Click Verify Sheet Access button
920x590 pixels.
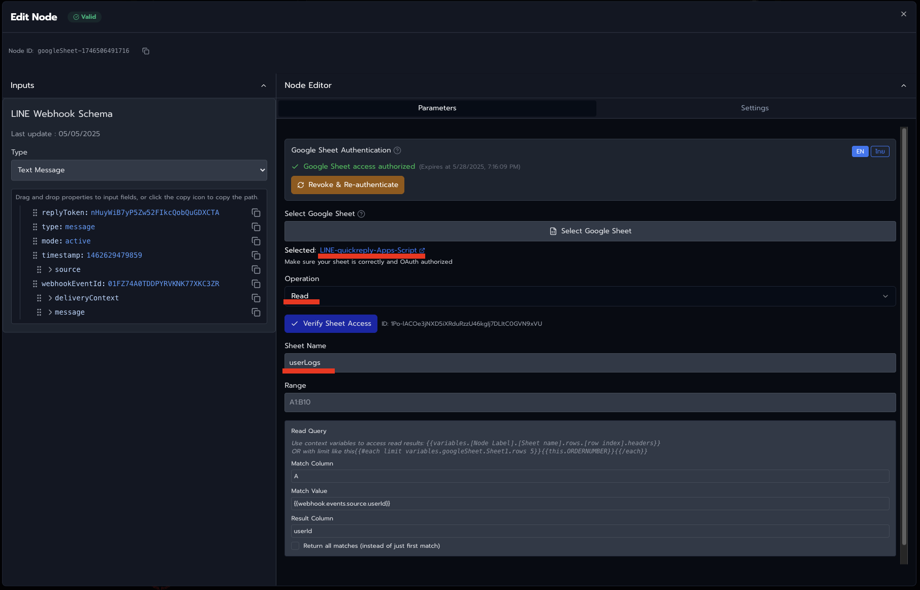(x=331, y=324)
